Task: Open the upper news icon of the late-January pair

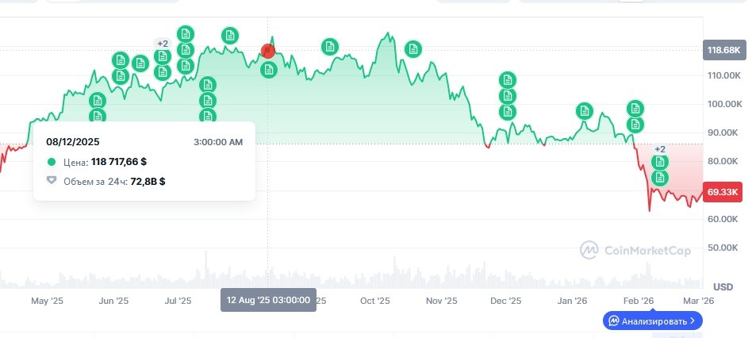Action: (x=635, y=109)
